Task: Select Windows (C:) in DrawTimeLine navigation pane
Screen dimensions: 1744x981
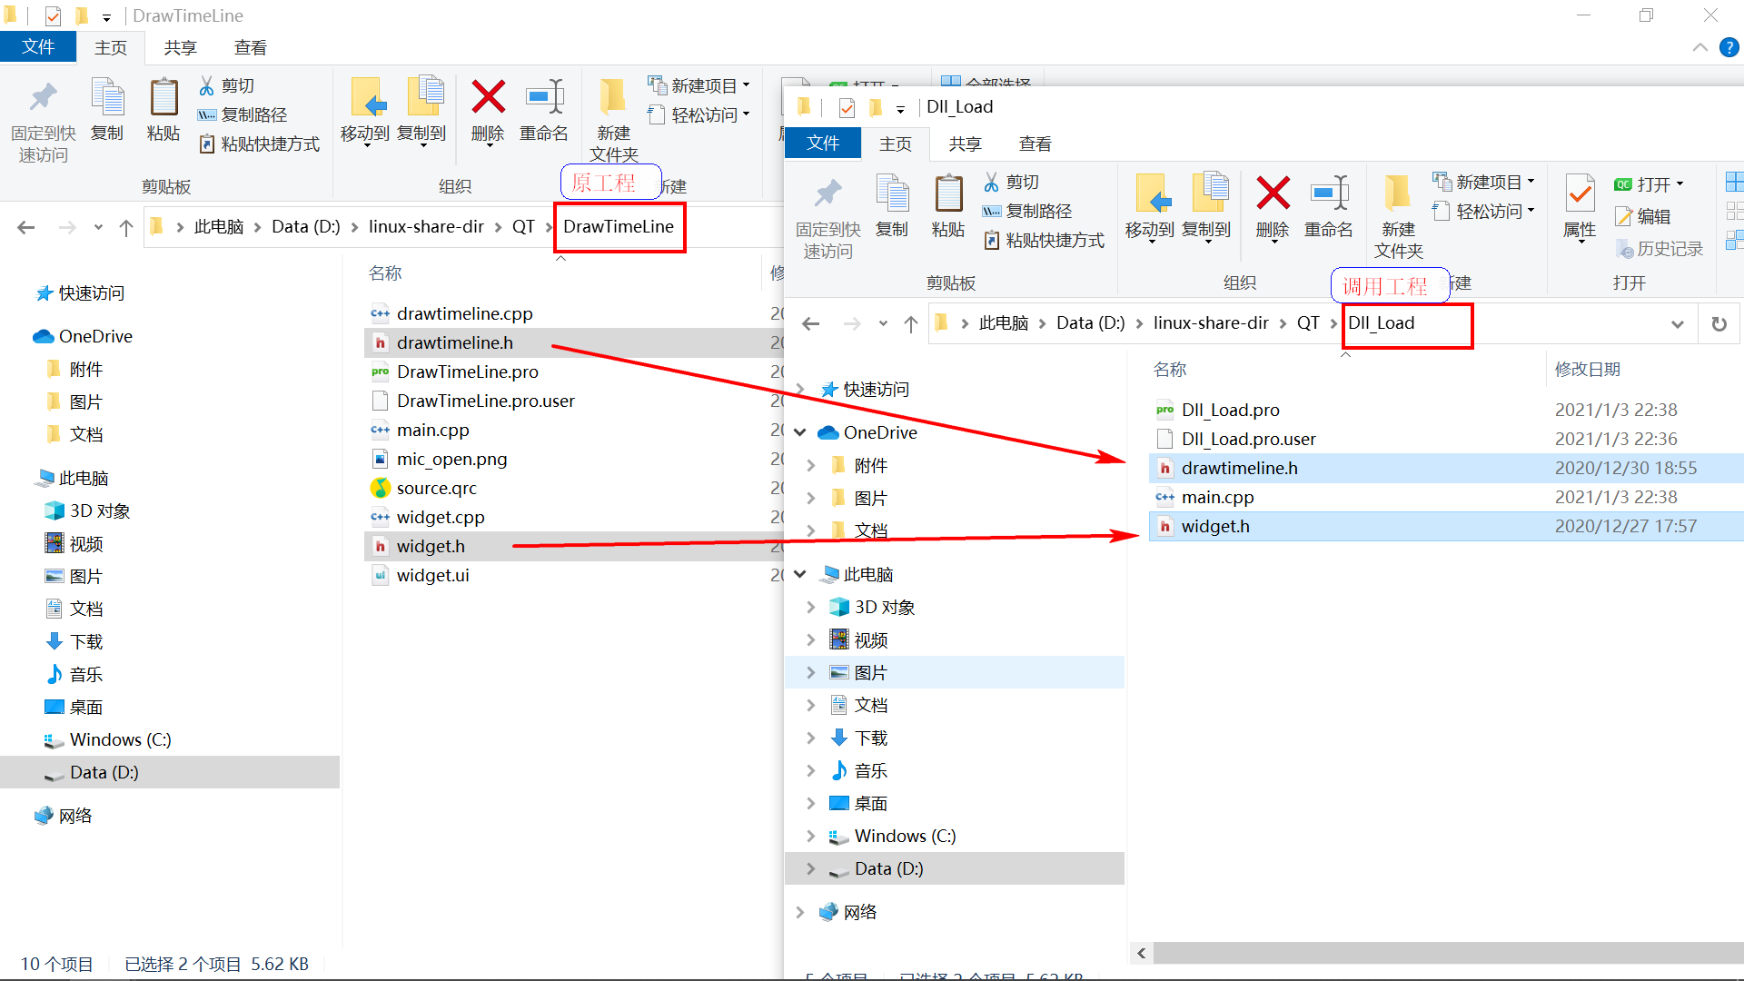Action: coord(120,739)
